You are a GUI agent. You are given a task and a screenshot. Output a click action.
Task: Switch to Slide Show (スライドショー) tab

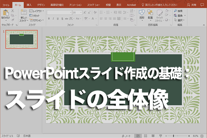pos(93,5)
